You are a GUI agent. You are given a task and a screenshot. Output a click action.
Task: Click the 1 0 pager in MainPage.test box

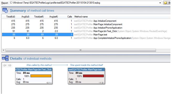tap(101, 83)
